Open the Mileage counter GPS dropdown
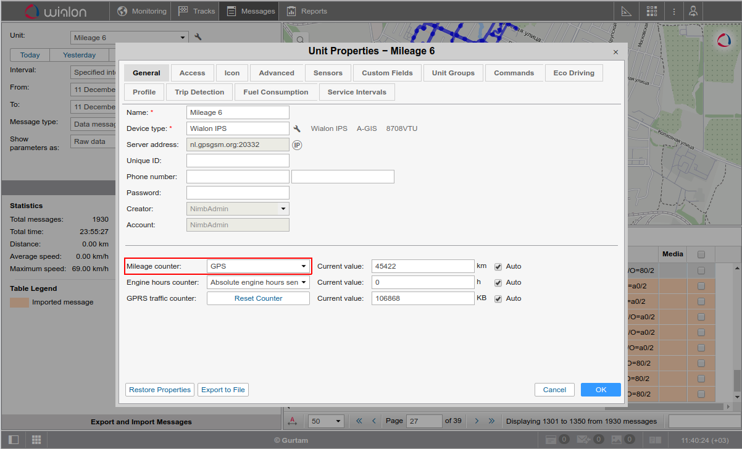This screenshot has width=742, height=449. pos(258,266)
